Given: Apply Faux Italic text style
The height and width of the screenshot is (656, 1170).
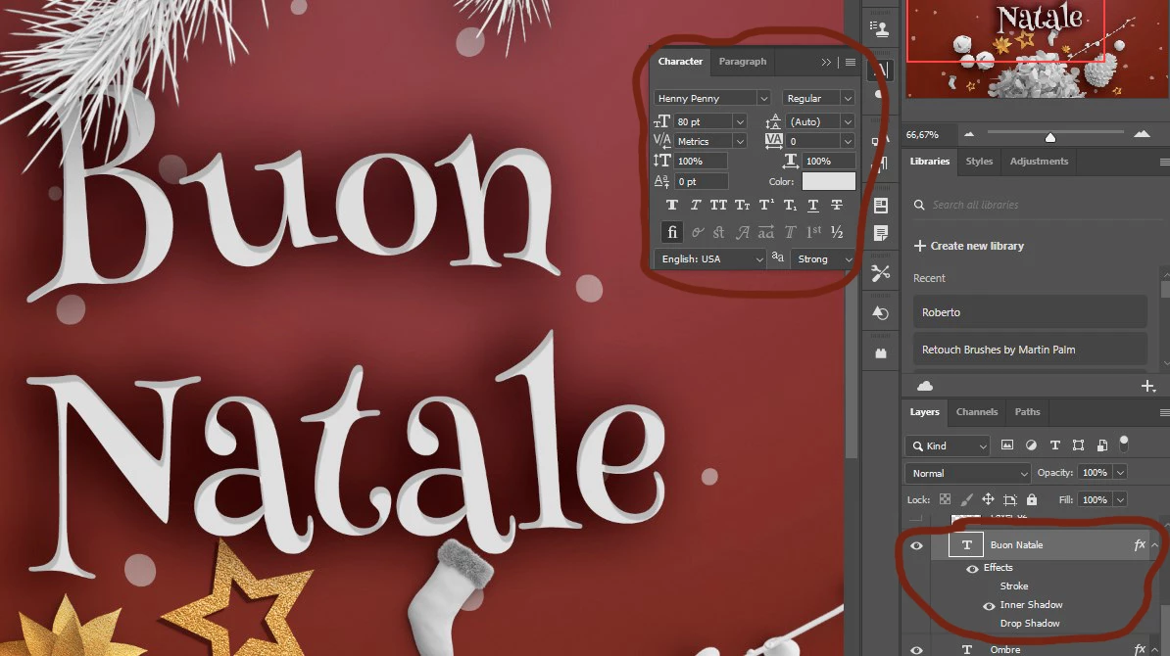Looking at the screenshot, I should (x=695, y=205).
